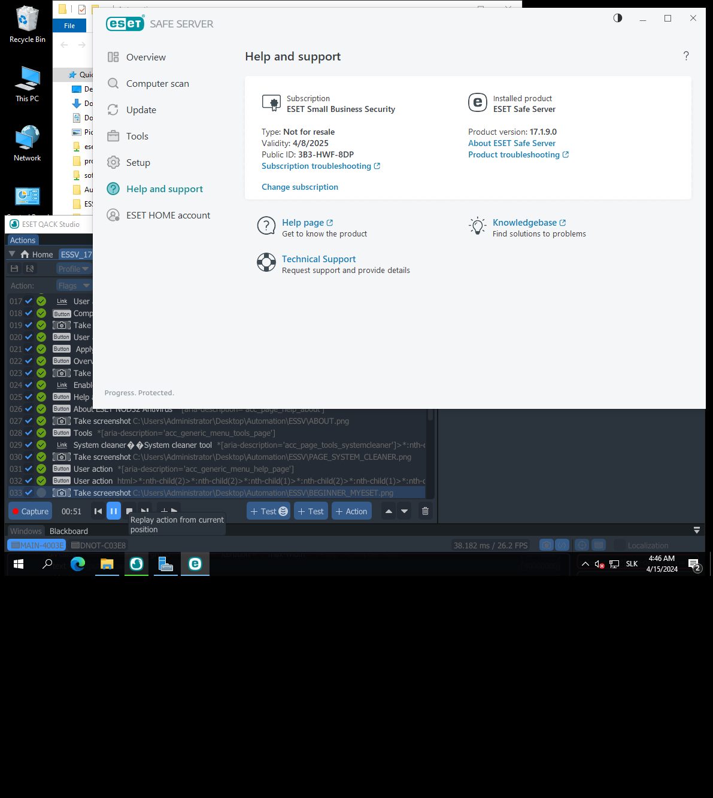Click the plain add Test button
The width and height of the screenshot is (713, 798).
[311, 511]
